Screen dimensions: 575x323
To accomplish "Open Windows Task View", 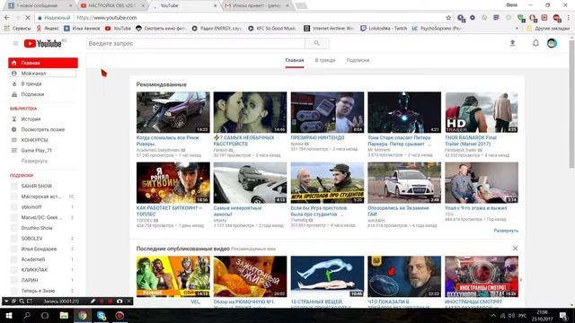I will tap(45, 315).
